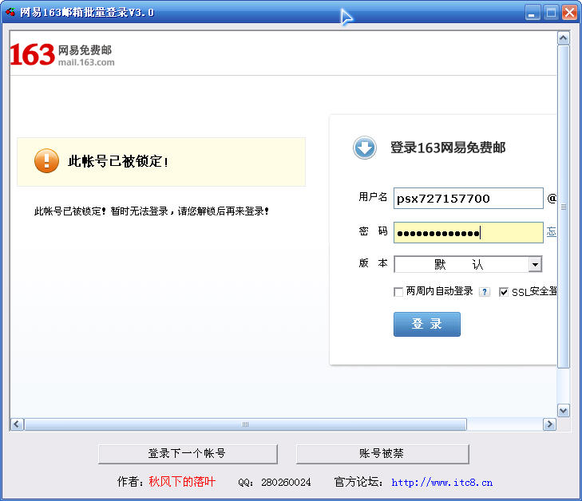Viewport: 582px width, 501px height.
Task: Click the app icon in title bar
Action: pyautogui.click(x=10, y=12)
